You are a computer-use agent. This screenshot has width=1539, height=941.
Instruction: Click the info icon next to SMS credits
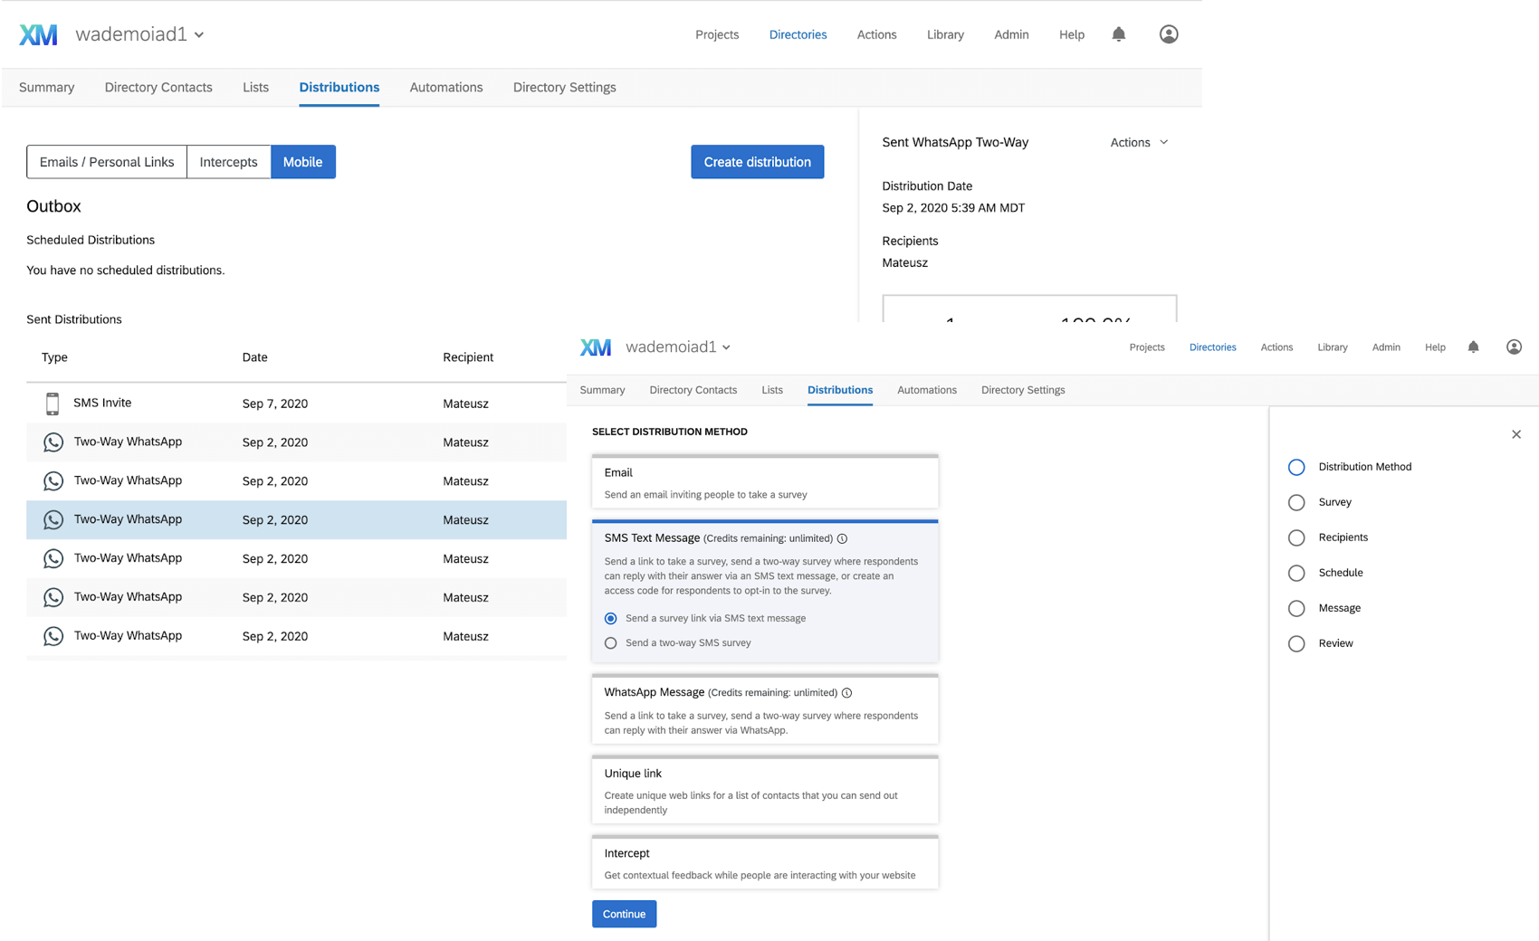click(x=842, y=538)
